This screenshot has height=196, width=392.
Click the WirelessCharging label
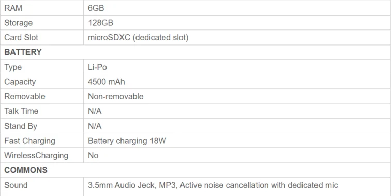pyautogui.click(x=36, y=155)
